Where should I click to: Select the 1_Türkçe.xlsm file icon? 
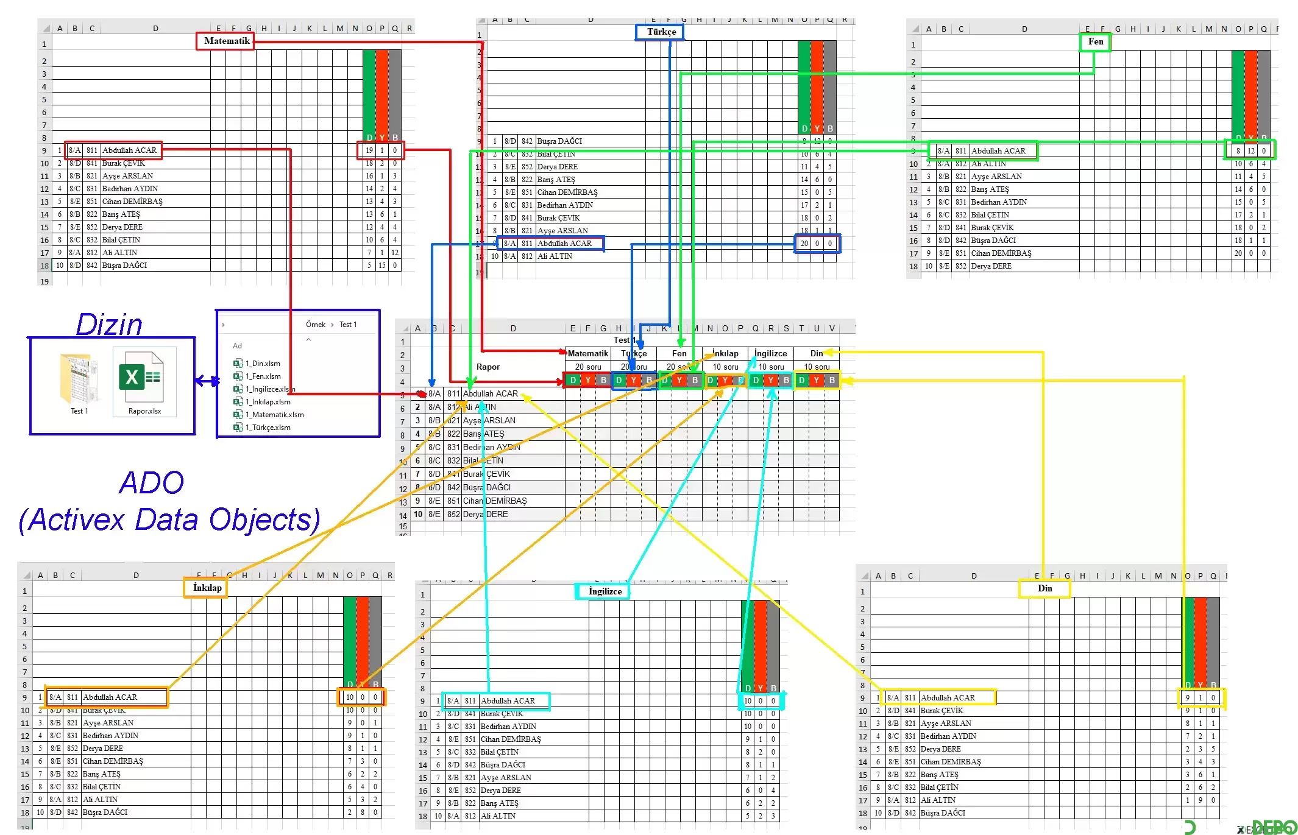coord(238,427)
